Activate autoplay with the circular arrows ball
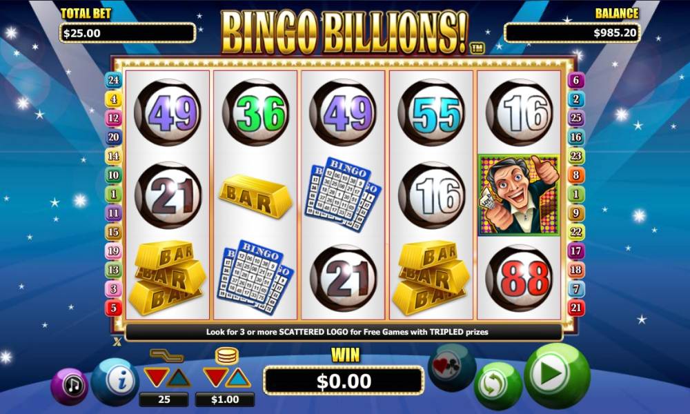690x414 pixels. coord(497,386)
